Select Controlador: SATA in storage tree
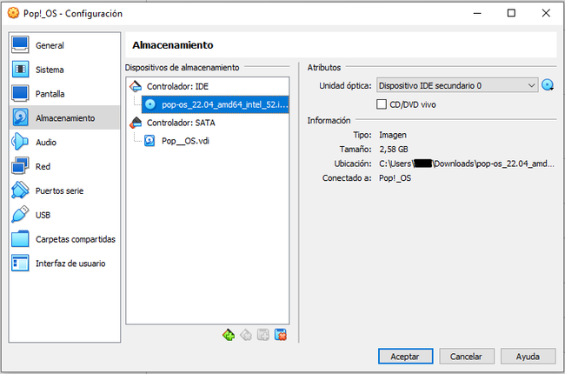 point(181,123)
